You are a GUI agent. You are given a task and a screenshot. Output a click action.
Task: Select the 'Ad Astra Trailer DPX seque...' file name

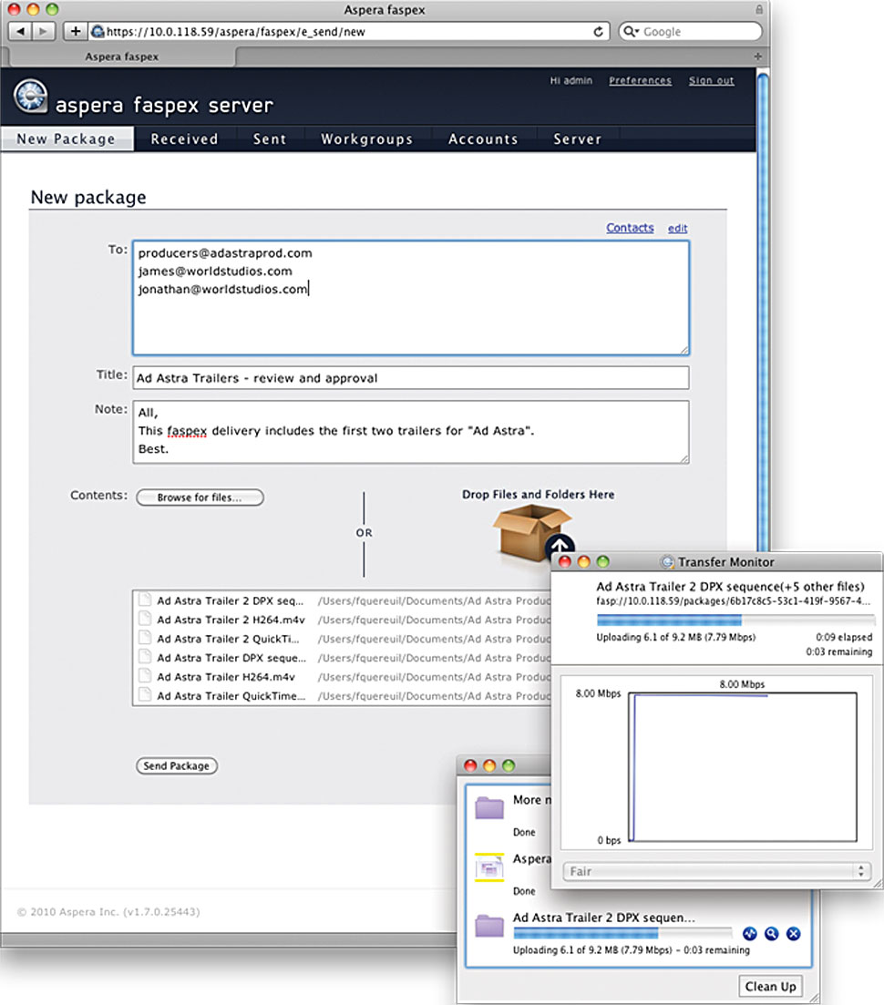[231, 658]
